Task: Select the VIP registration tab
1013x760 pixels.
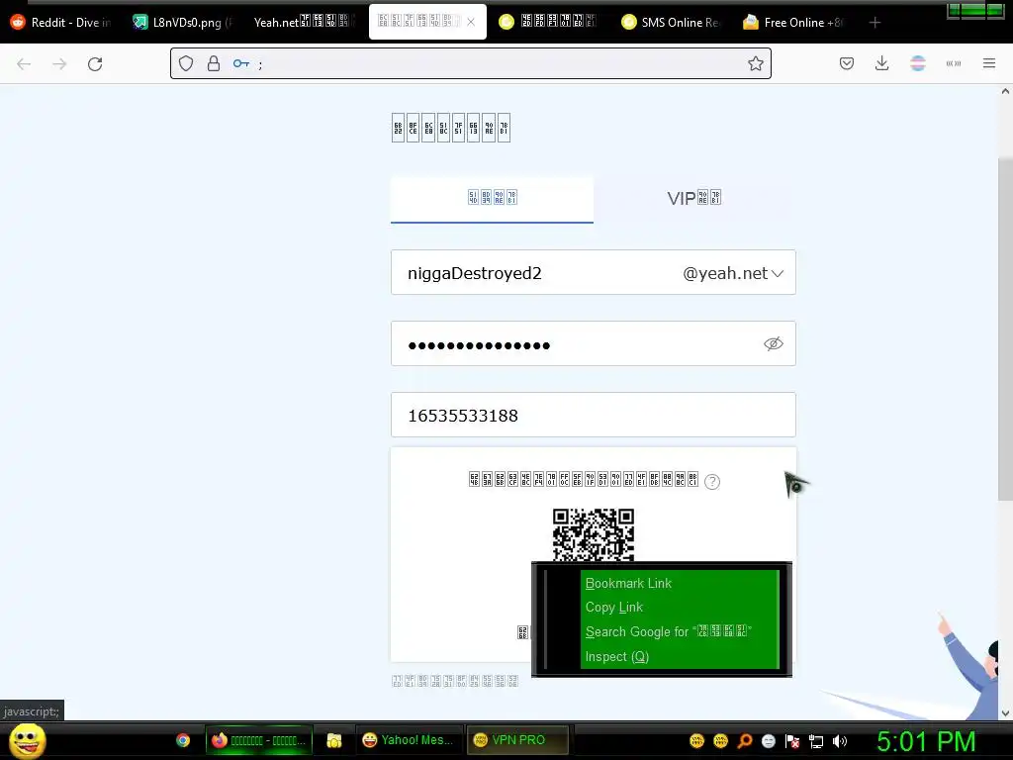Action: 694,198
